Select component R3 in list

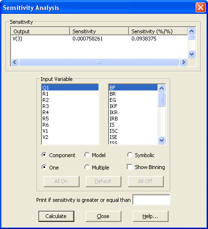(x=70, y=106)
